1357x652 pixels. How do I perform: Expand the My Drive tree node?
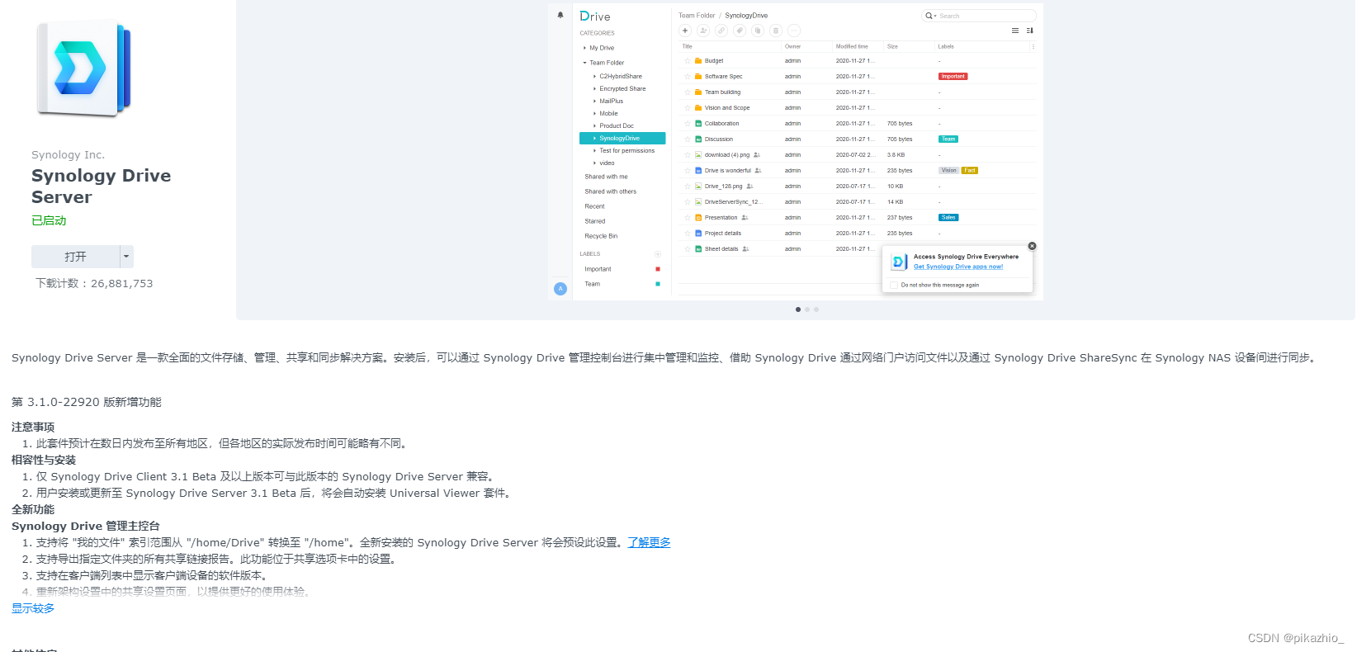coord(584,48)
